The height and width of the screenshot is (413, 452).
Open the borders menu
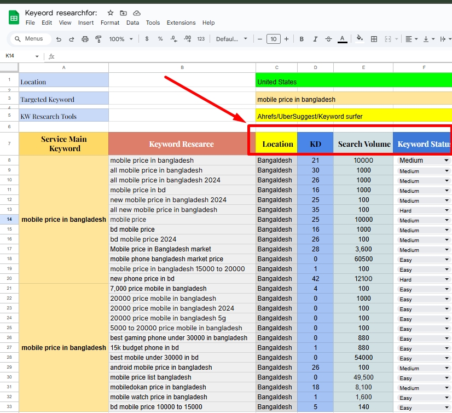click(x=374, y=39)
